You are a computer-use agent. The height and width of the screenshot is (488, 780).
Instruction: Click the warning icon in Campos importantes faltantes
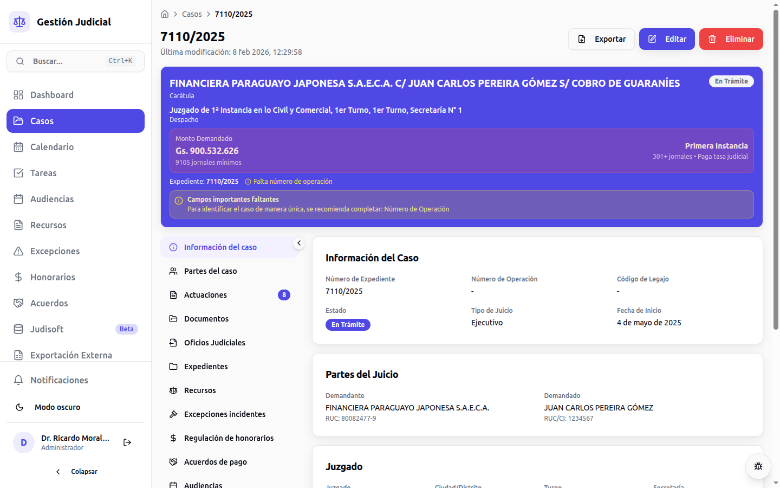179,201
